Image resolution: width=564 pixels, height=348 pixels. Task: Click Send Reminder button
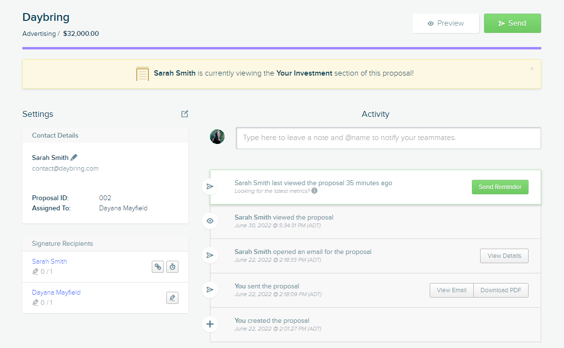500,187
